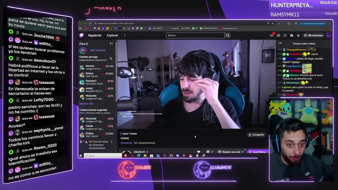The height and width of the screenshot is (190, 338).
Task: Open Discord from the taskbar
Action: pos(177,156)
